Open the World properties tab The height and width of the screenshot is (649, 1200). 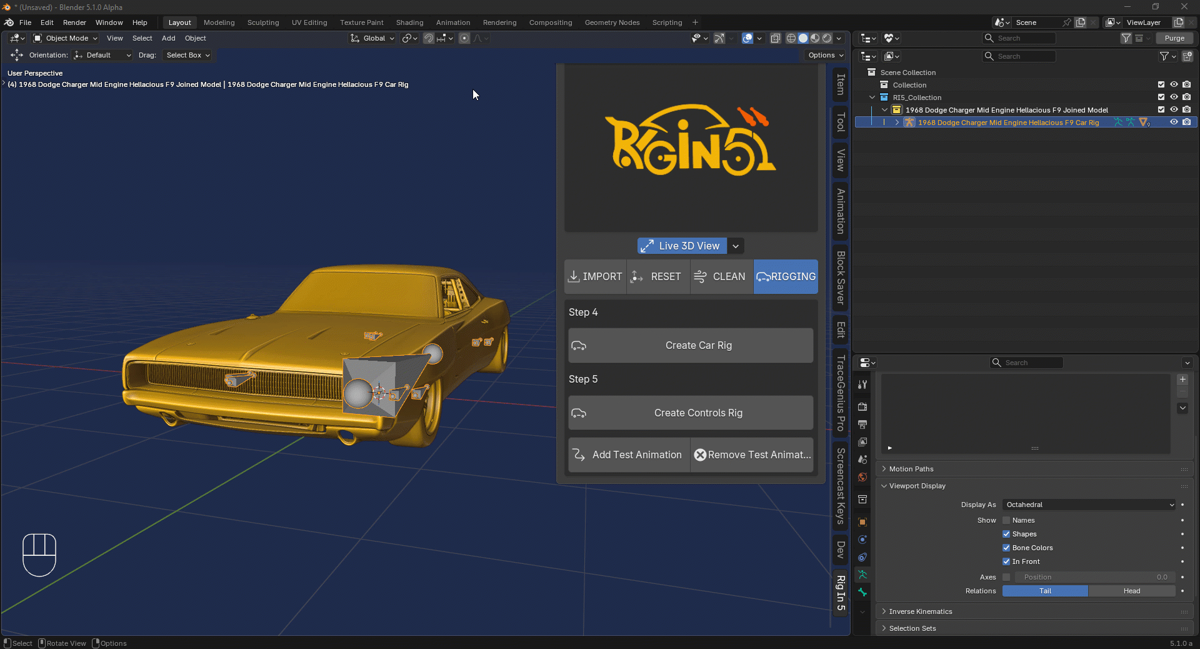[x=862, y=477]
